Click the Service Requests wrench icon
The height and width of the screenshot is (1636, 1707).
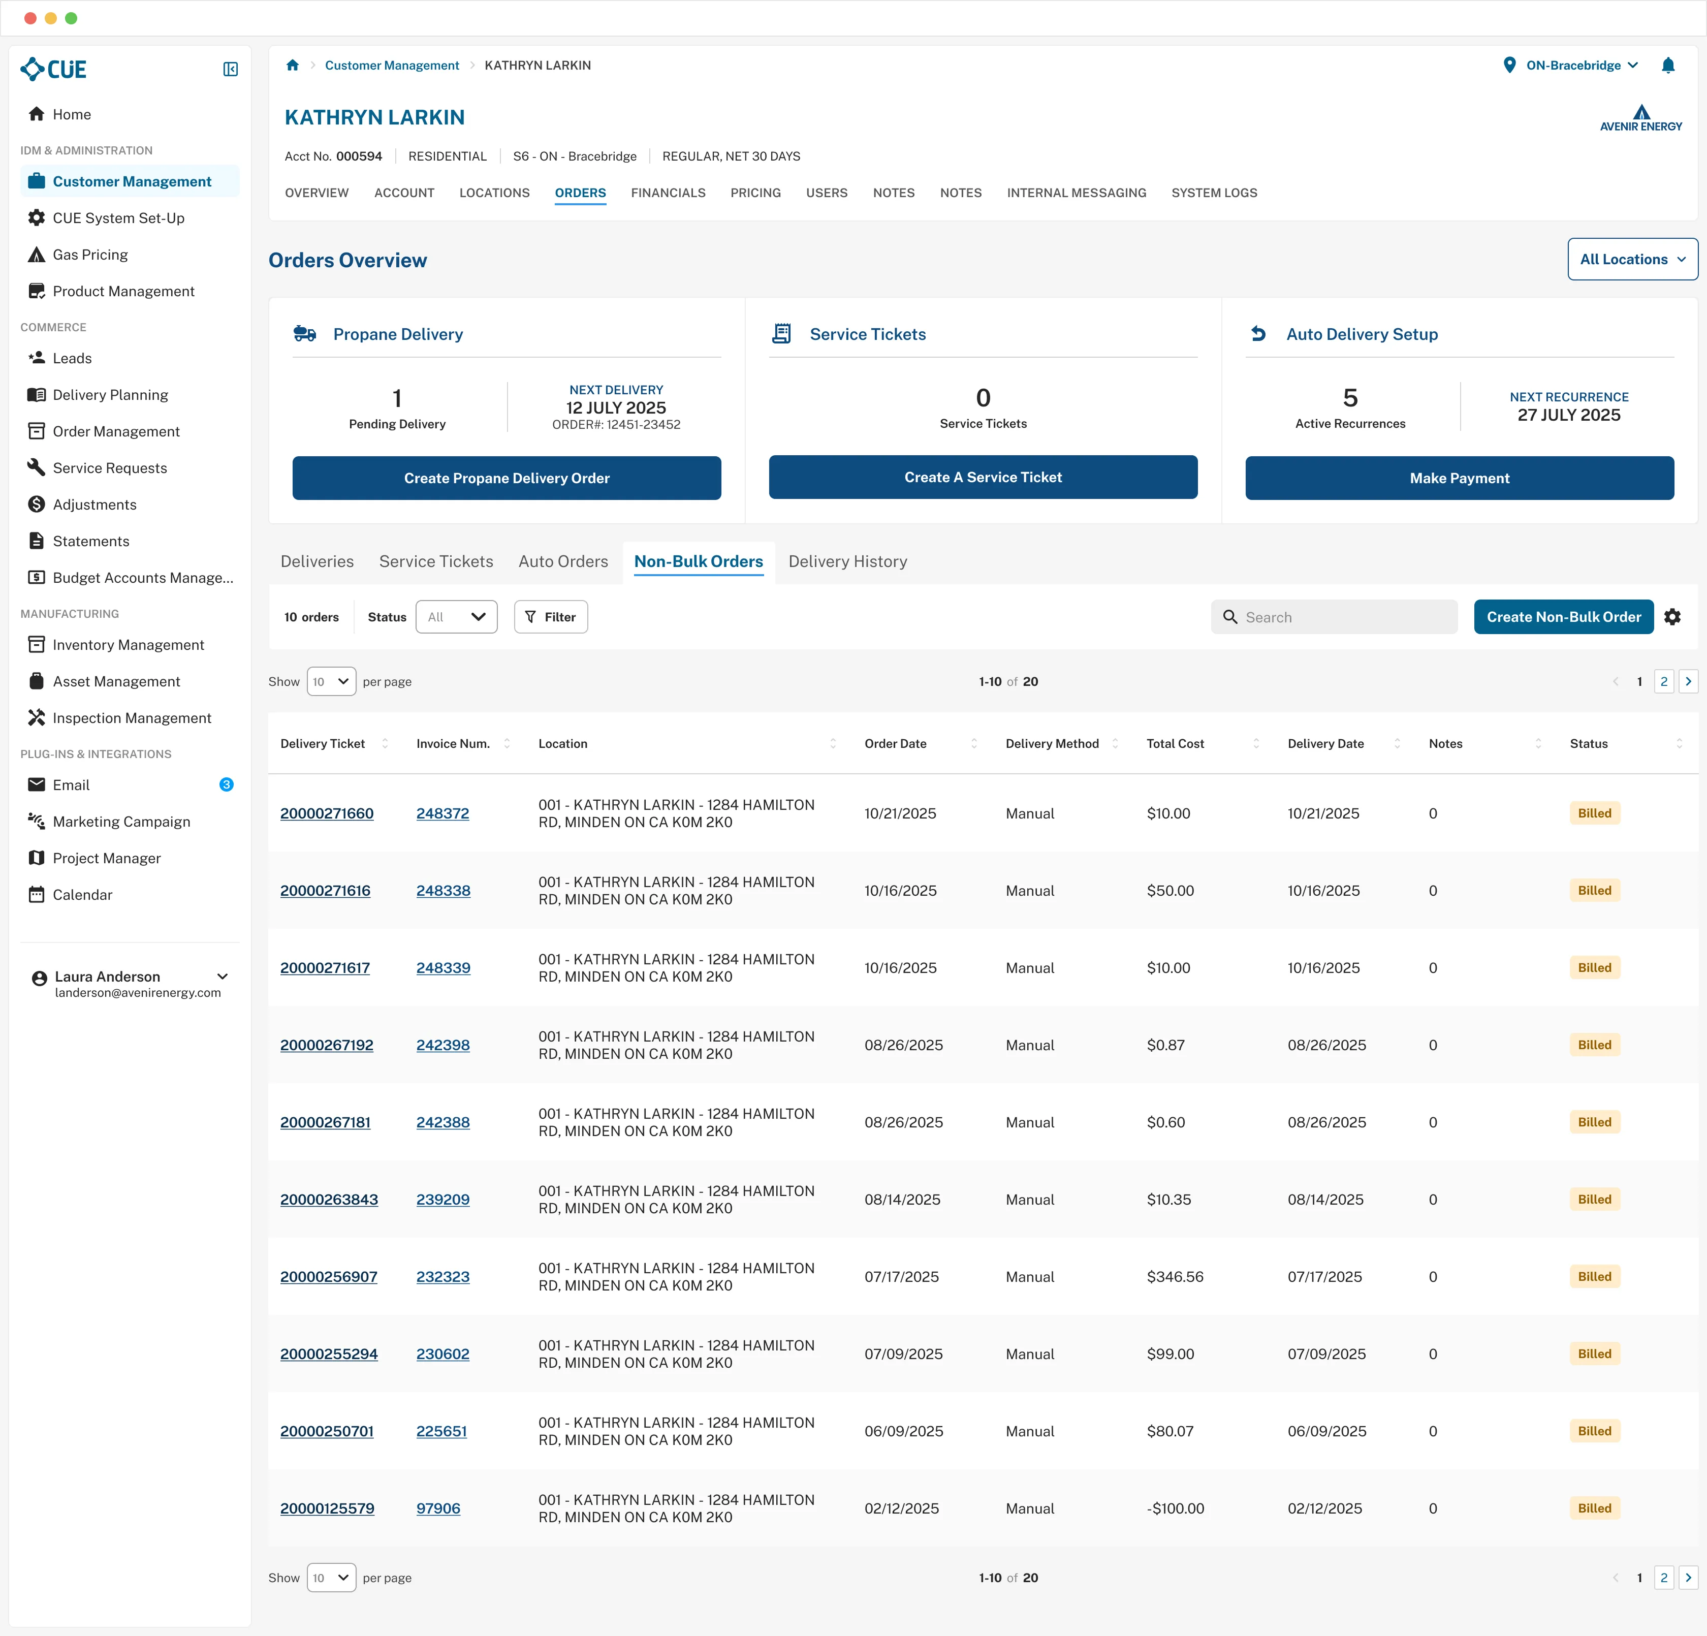pyautogui.click(x=37, y=468)
